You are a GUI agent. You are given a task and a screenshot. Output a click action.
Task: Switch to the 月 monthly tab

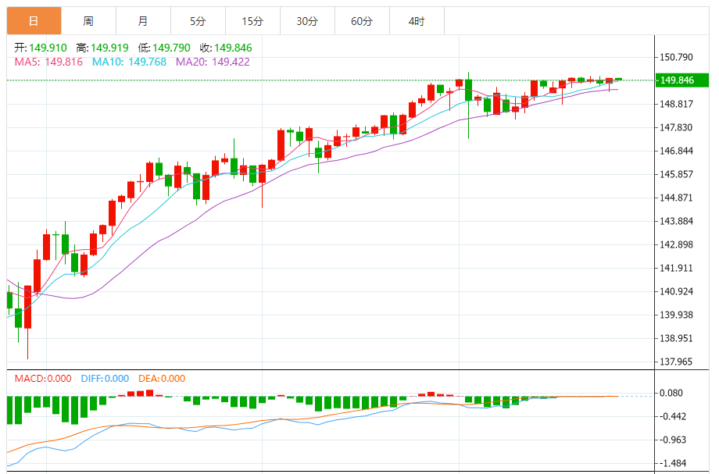143,21
